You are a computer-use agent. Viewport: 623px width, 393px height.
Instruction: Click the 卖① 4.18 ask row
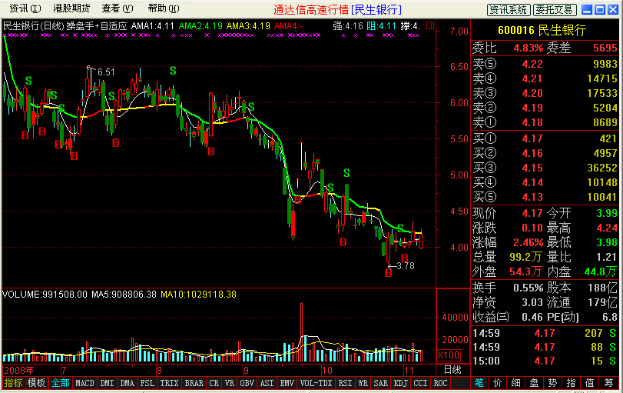point(545,122)
